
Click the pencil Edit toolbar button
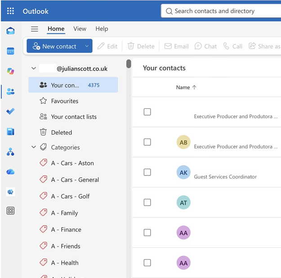(107, 46)
